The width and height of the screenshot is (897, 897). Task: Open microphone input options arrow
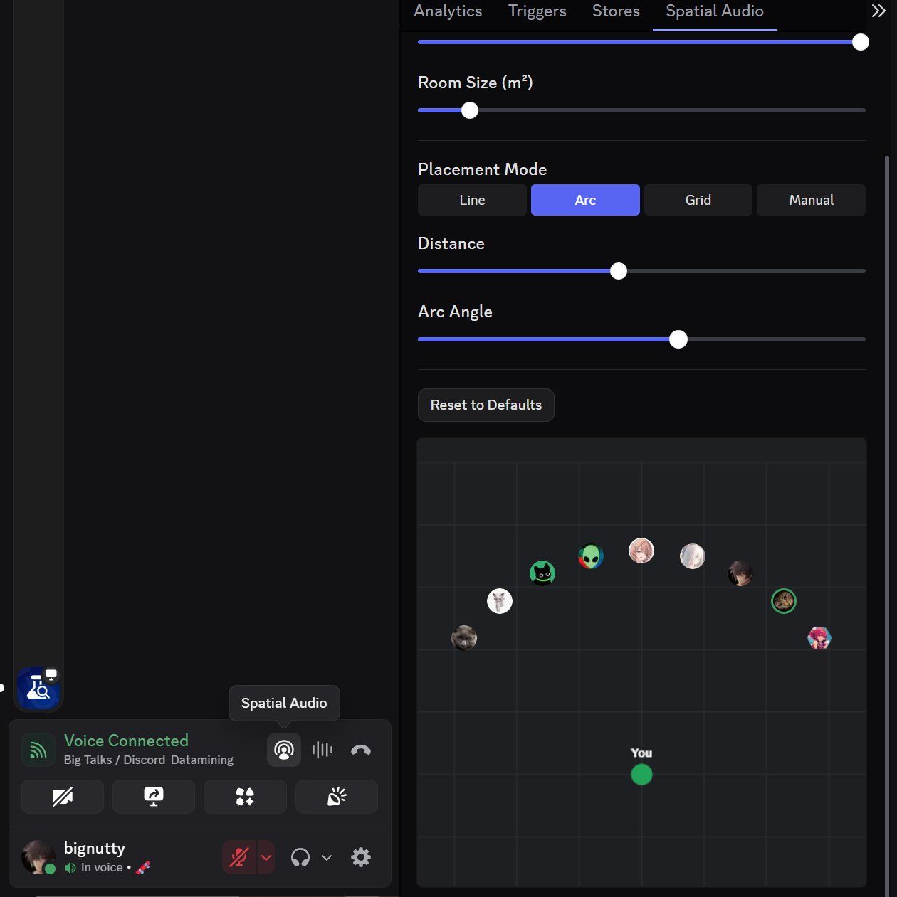pyautogui.click(x=266, y=857)
